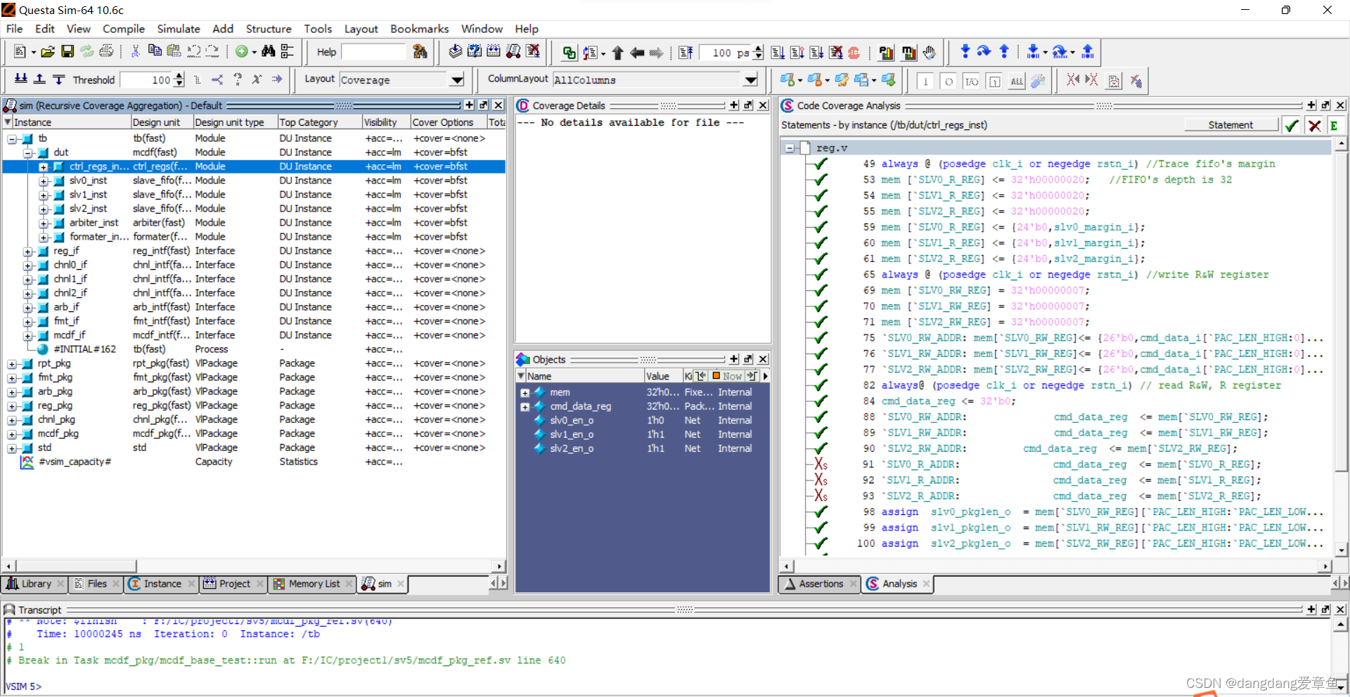
Task: Expand the slv0_inst tree node
Action: (44, 181)
